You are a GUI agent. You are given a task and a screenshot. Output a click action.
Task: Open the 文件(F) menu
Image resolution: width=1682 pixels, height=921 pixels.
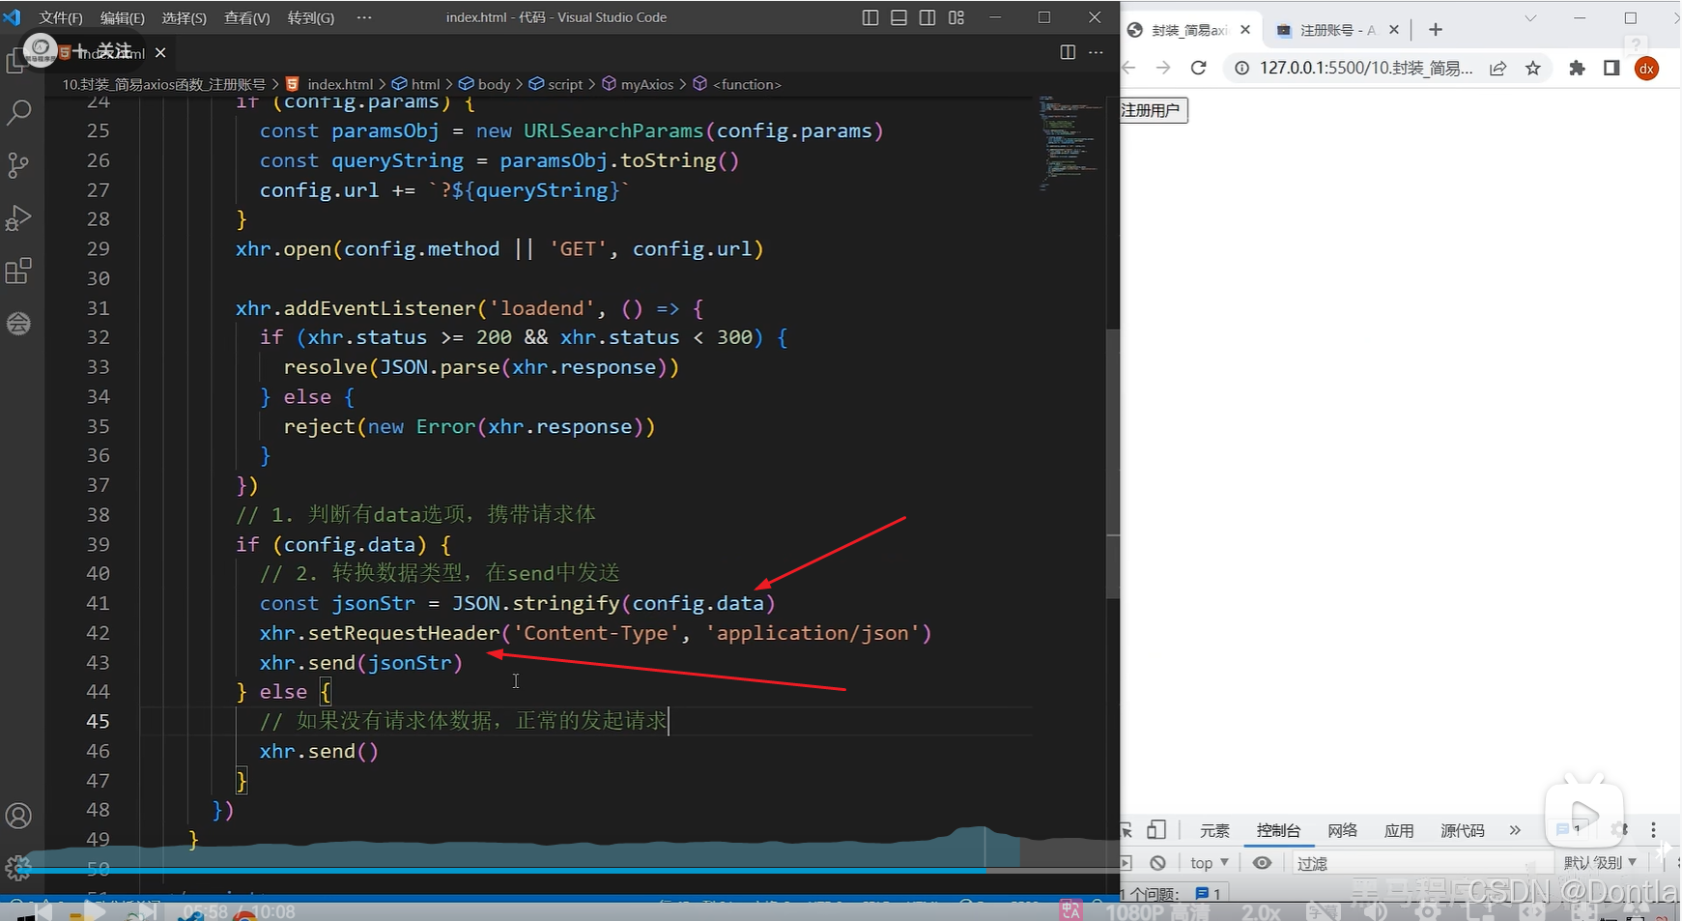coord(61,17)
